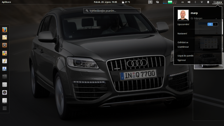Open the date and time calendar menu

point(106,2)
